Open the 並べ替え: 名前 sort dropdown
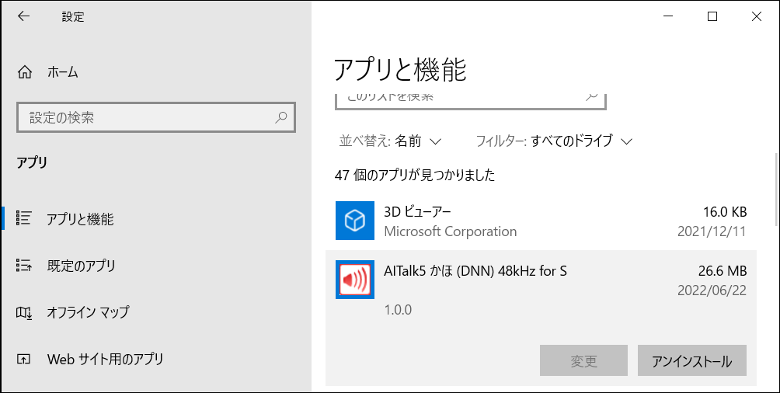The height and width of the screenshot is (393, 780). point(390,141)
